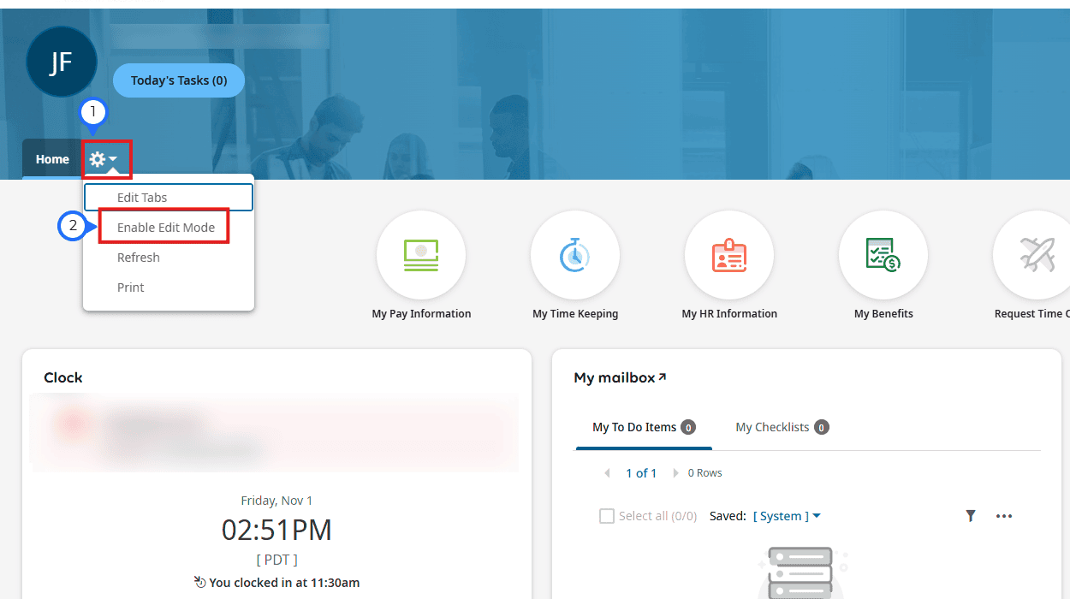1070x599 pixels.
Task: Click the '1 of 1' page indicator
Action: click(x=641, y=473)
